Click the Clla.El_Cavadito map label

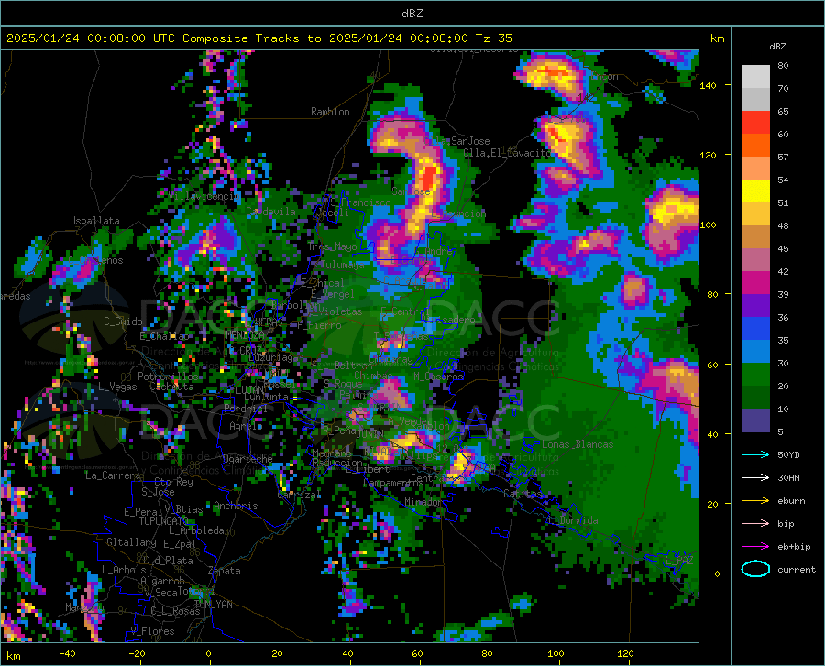pos(508,153)
